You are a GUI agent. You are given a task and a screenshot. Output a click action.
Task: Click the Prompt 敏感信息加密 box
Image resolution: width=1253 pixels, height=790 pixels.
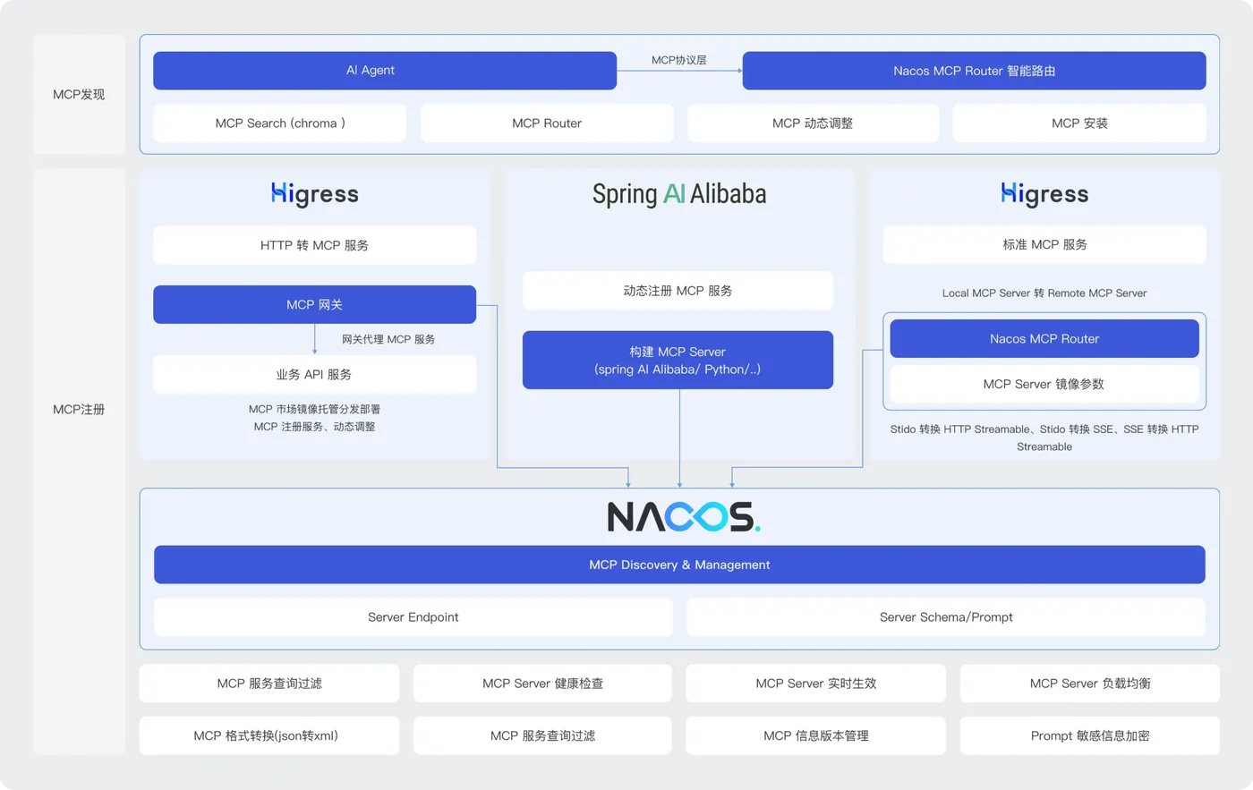coord(1089,735)
